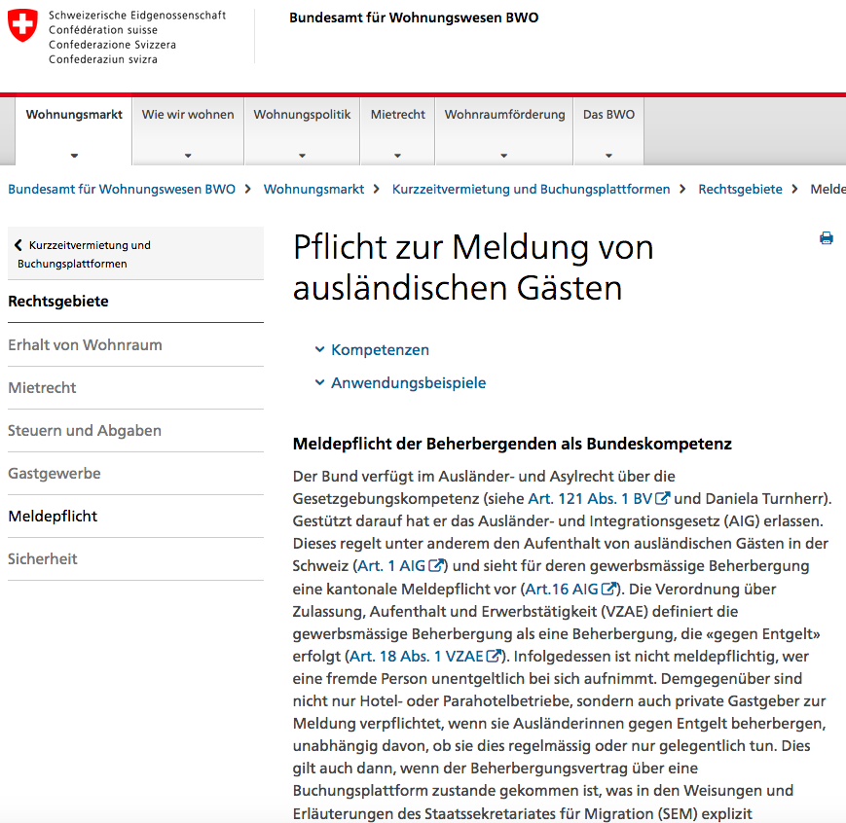Click the Swiss coat of arms logo
Viewport: 846px width, 823px height.
click(22, 25)
